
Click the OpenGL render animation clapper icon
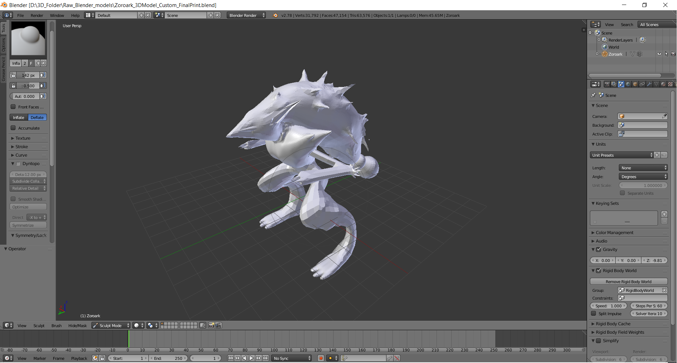218,325
